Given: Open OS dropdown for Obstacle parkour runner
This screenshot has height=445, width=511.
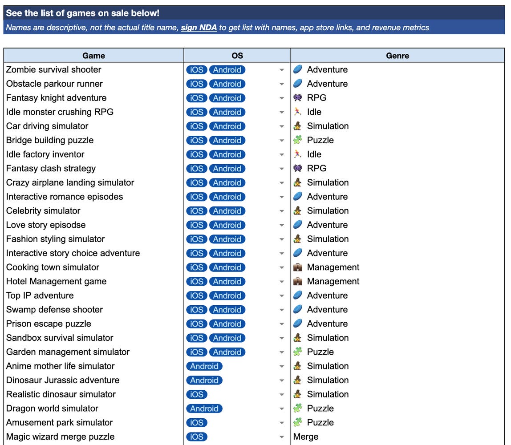Looking at the screenshot, I should click(x=282, y=84).
